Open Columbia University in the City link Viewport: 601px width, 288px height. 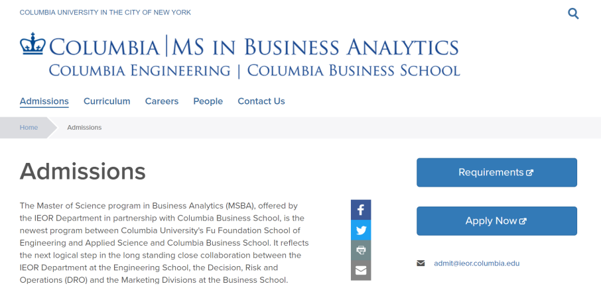tap(105, 13)
